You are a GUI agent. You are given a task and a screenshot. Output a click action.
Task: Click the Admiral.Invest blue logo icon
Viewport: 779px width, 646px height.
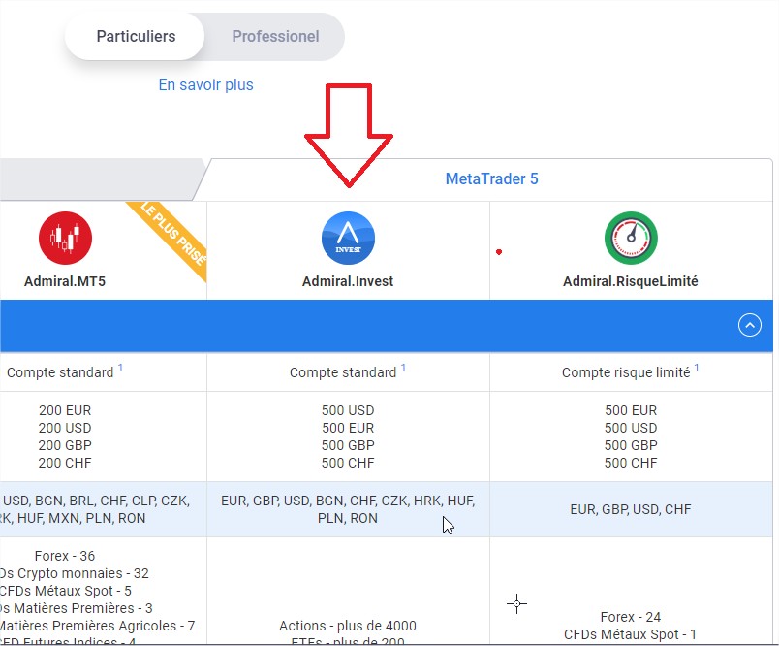[x=348, y=238]
